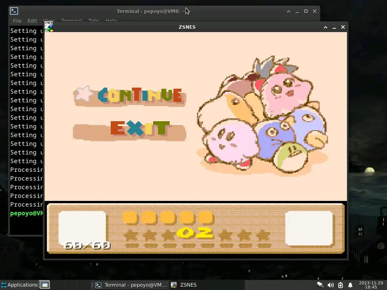This screenshot has height=290, width=387.
Task: Click the star cursor beside CONTINUE
Action: click(x=84, y=94)
